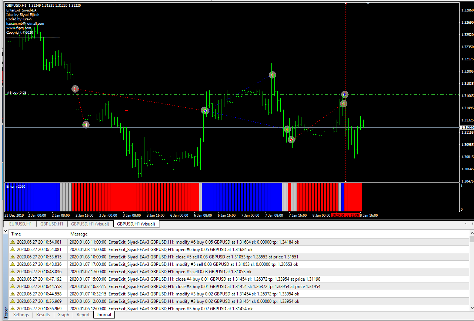
Task: Select the 'open #3 buy 0.02' journal entry
Action: [x=161, y=309]
